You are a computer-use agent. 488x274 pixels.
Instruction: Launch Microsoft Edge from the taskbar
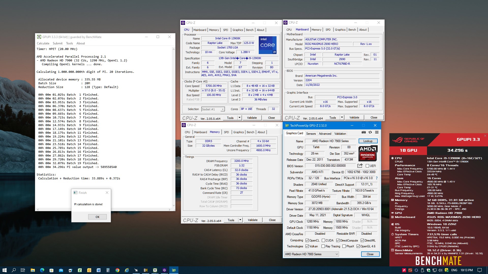click(42, 270)
